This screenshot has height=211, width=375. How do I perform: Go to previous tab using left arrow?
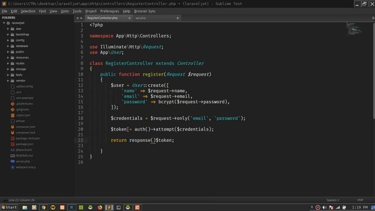[x=77, y=18]
